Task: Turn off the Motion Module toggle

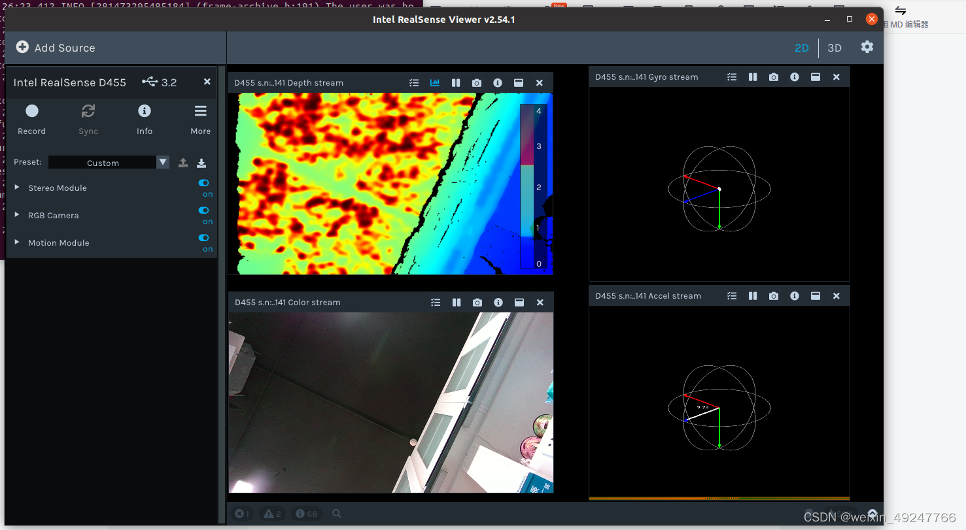Action: pos(204,238)
